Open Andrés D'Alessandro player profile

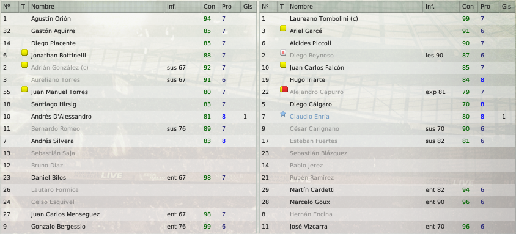click(x=61, y=117)
